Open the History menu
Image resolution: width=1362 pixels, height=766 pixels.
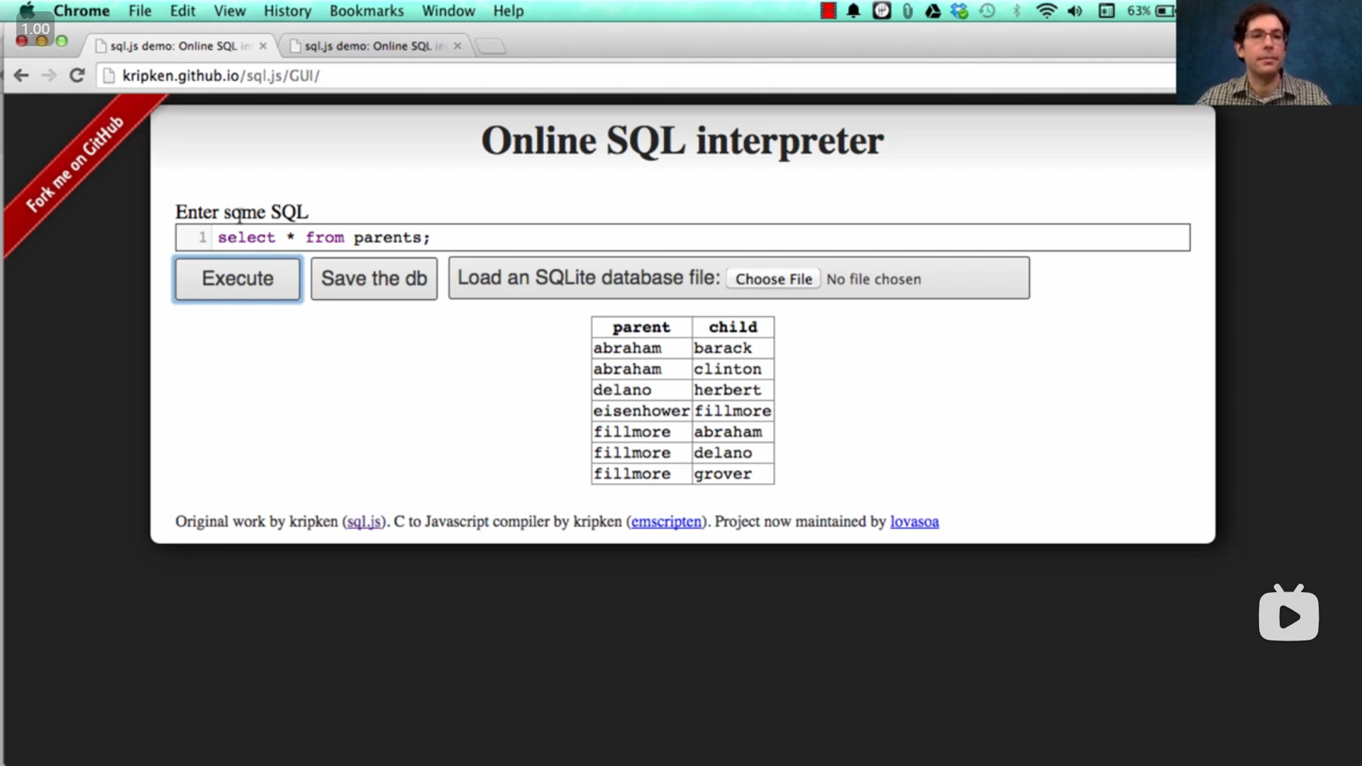point(287,11)
